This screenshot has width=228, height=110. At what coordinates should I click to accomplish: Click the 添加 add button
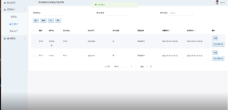click(x=51, y=20)
